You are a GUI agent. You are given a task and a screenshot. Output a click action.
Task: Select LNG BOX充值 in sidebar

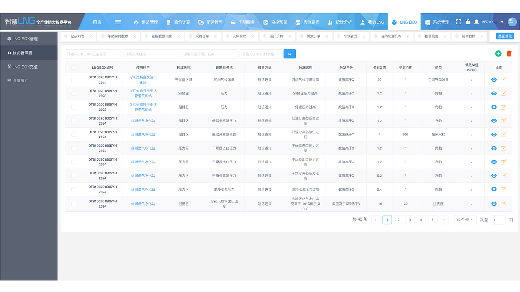coord(29,67)
